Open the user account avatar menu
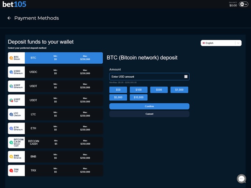 coord(244,4)
